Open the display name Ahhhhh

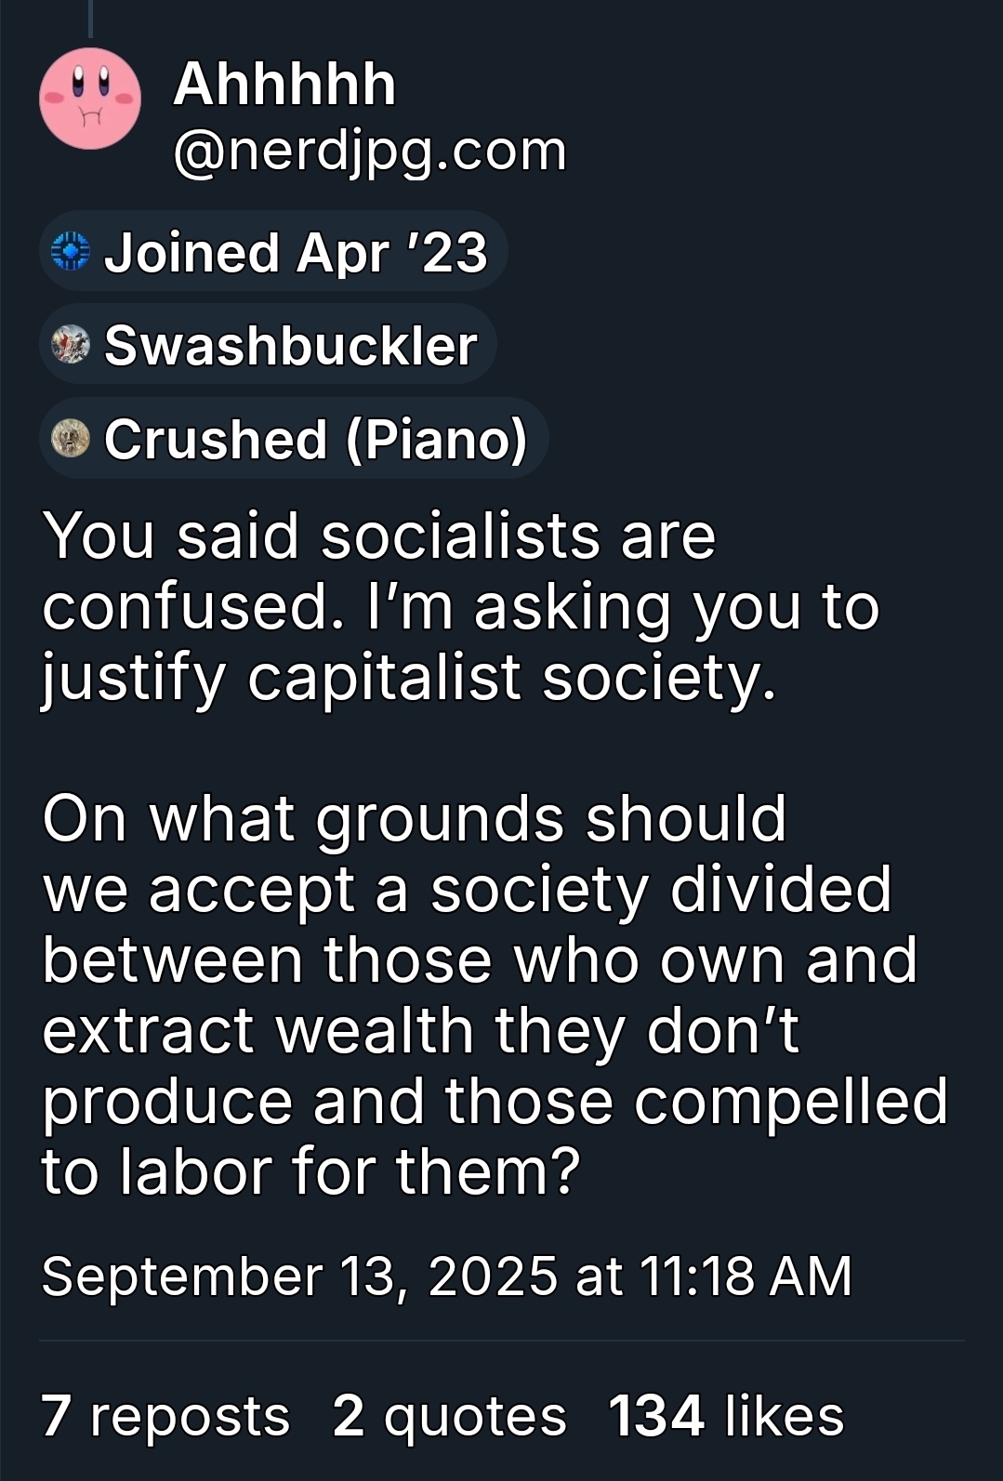pyautogui.click(x=284, y=85)
